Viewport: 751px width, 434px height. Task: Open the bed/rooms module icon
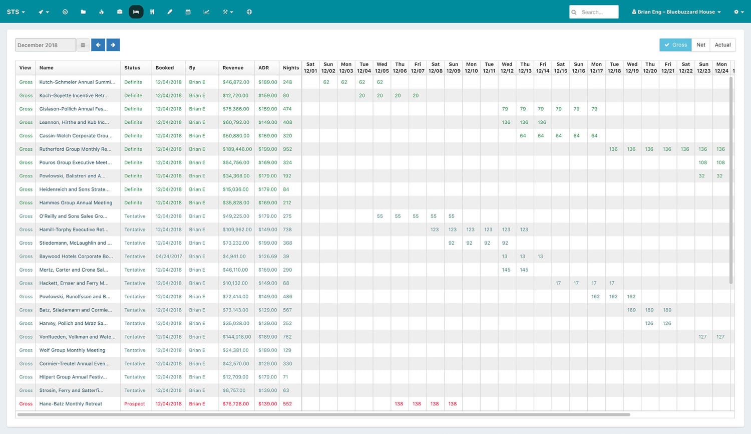pyautogui.click(x=136, y=12)
